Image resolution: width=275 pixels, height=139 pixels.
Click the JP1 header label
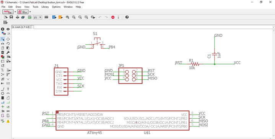pos(121,66)
